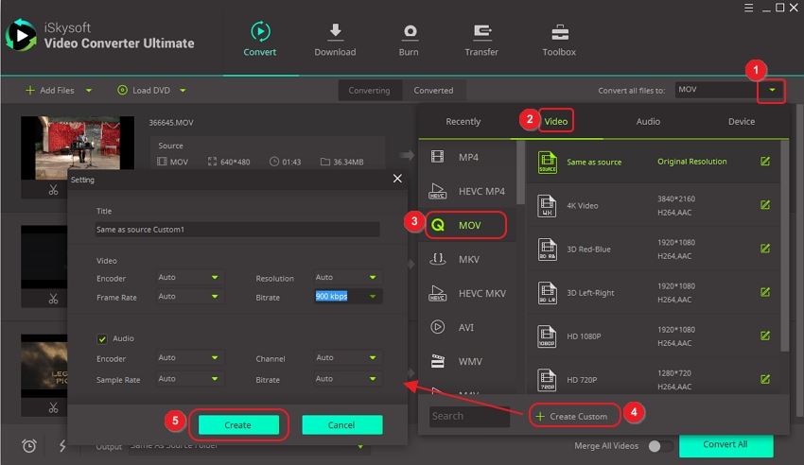Viewport: 804px width, 465px height.
Task: Click the Title text field
Action: click(236, 229)
